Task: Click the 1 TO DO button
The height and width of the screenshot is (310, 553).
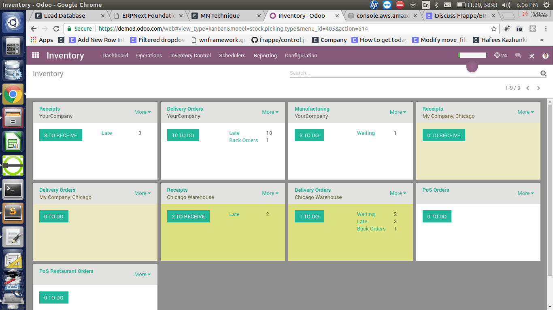Action: click(x=309, y=217)
